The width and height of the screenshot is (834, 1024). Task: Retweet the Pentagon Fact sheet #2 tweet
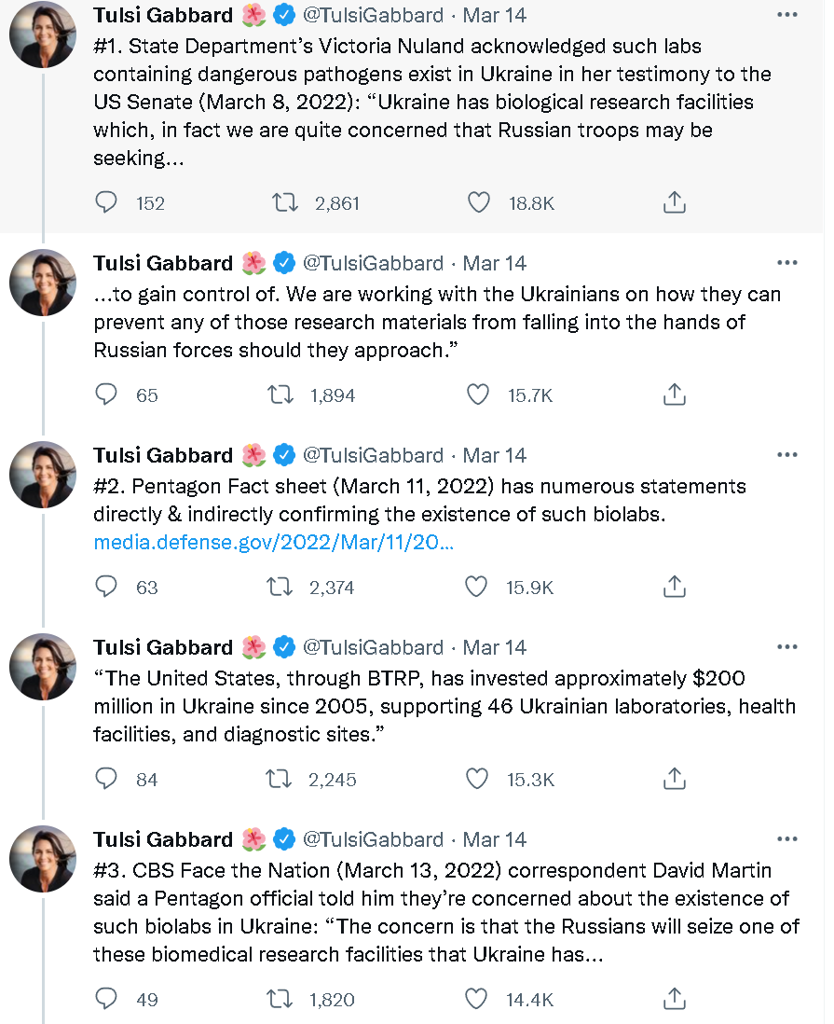[280, 587]
